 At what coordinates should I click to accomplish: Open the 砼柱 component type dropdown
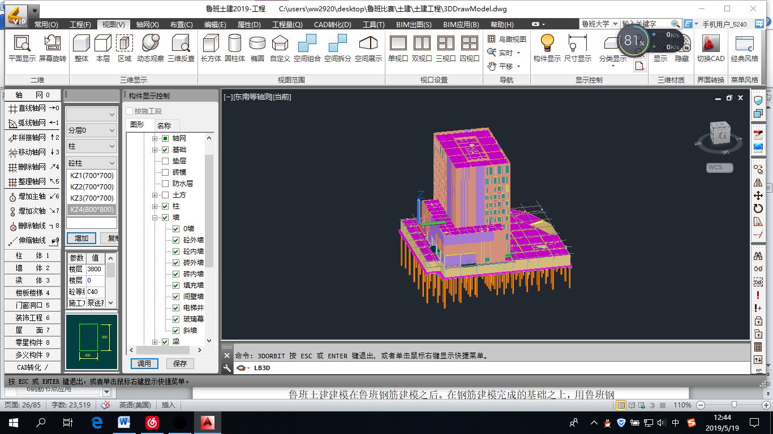(x=91, y=163)
